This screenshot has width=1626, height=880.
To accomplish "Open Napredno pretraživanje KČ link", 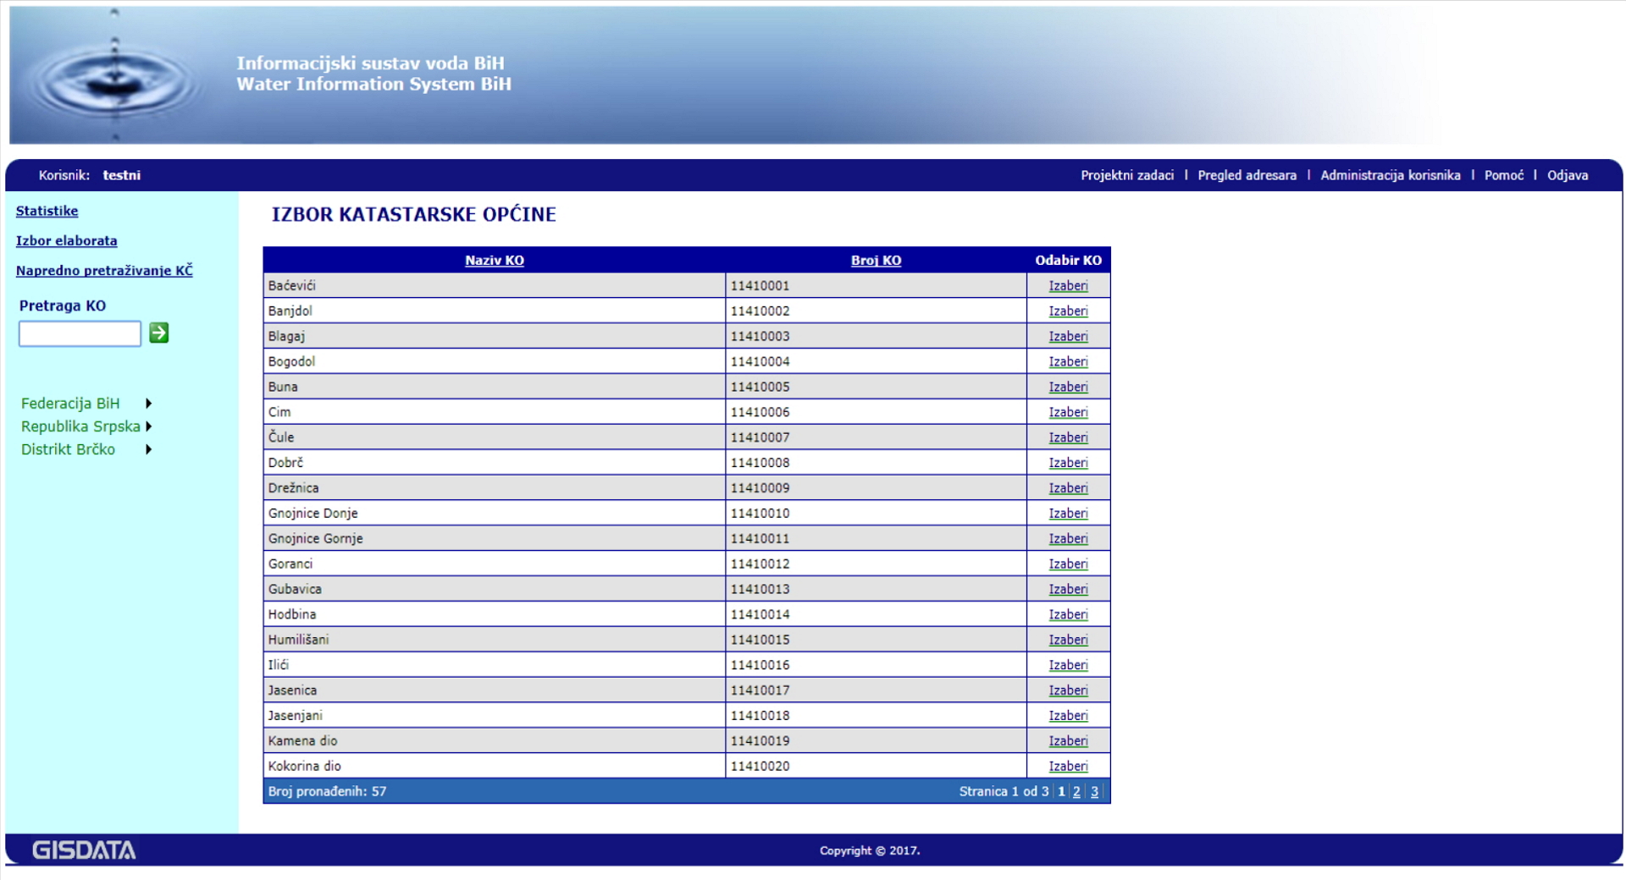I will [x=104, y=270].
